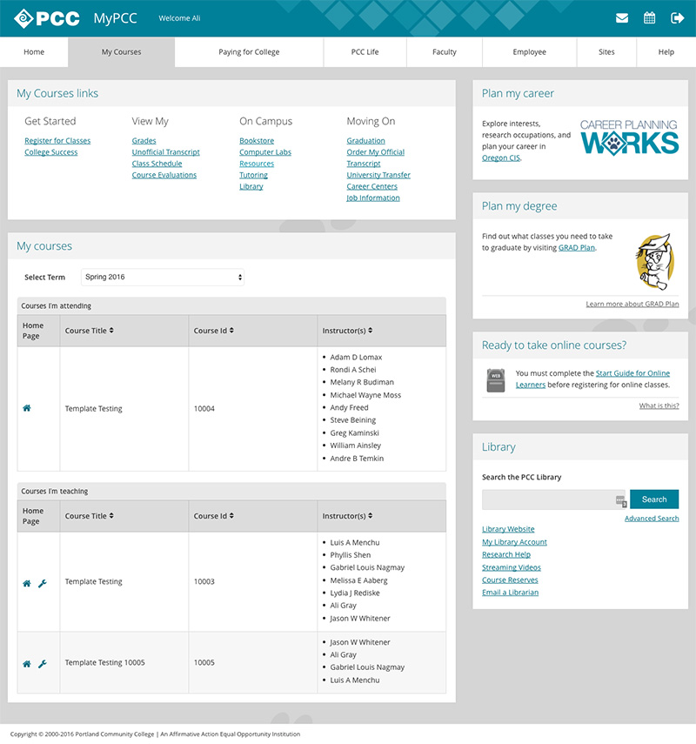Open the Select Term dropdown
696x744 pixels.
163,278
